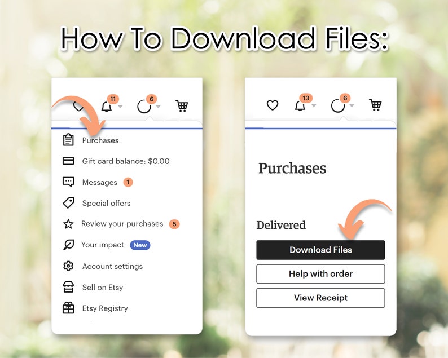Select Purchases from the account menu
This screenshot has width=448, height=358.
tap(100, 140)
